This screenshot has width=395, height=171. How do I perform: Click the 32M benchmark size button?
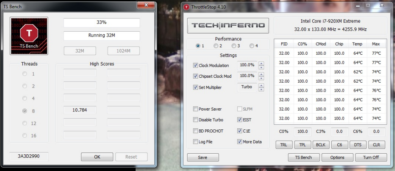[80, 51]
